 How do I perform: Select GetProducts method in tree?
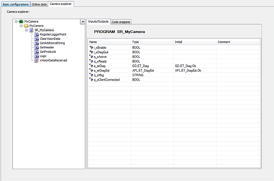(x=48, y=52)
